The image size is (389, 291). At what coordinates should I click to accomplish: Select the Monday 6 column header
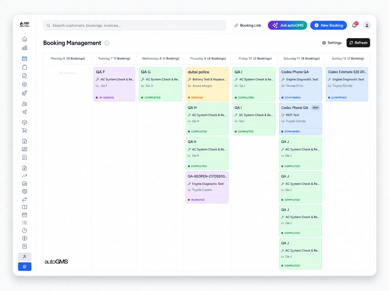point(68,58)
